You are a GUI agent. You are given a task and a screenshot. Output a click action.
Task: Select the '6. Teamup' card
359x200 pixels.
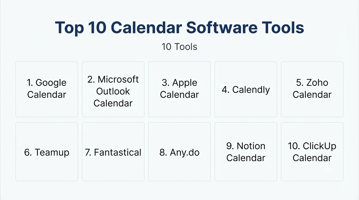point(47,152)
